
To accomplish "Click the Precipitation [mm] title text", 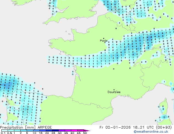I will [18, 127].
